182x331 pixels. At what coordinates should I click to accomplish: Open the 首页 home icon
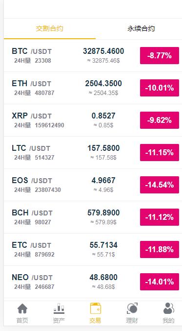[22, 308]
